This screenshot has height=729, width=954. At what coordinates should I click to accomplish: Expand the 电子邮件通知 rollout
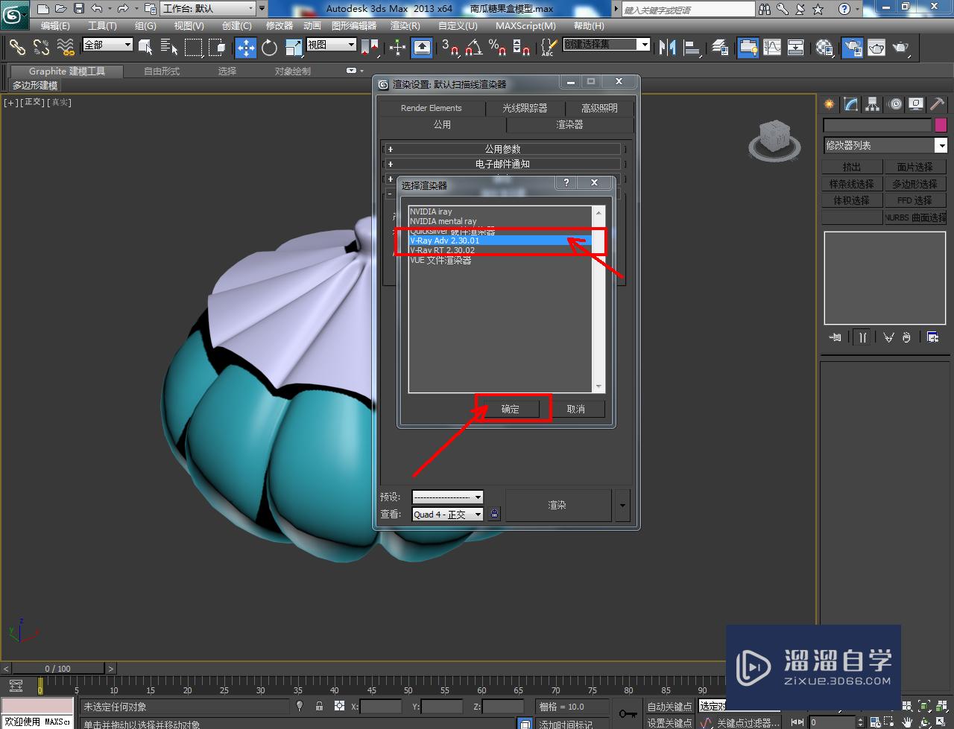point(503,164)
